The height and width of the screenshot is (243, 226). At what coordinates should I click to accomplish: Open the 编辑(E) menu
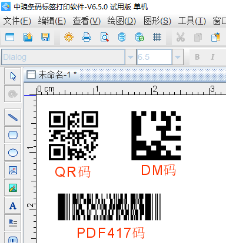pos(52,21)
